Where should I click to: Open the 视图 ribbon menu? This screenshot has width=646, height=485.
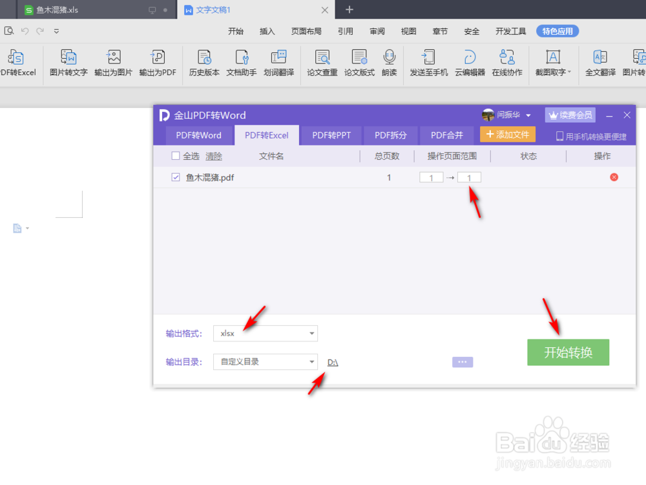tap(408, 31)
